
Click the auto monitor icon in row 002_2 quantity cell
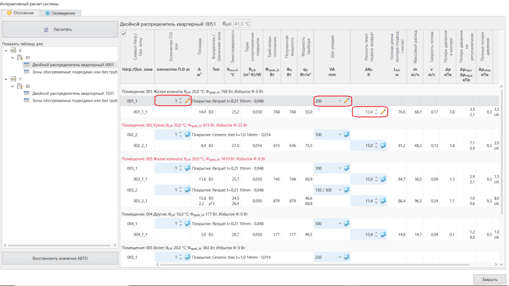point(187,135)
